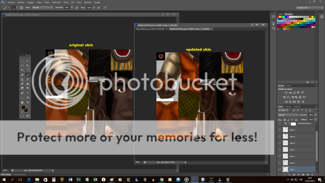Add Levels adjustment icon

[290, 92]
